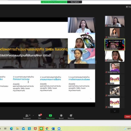131x131 pixels.
Task: Select the Ratchanee participant video tile
Action: coord(115,21)
